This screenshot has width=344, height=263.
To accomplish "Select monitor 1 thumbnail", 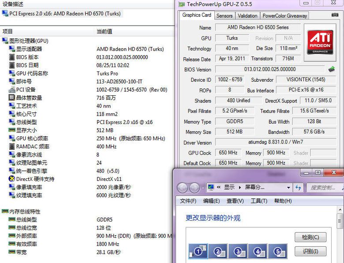I will [198, 251].
